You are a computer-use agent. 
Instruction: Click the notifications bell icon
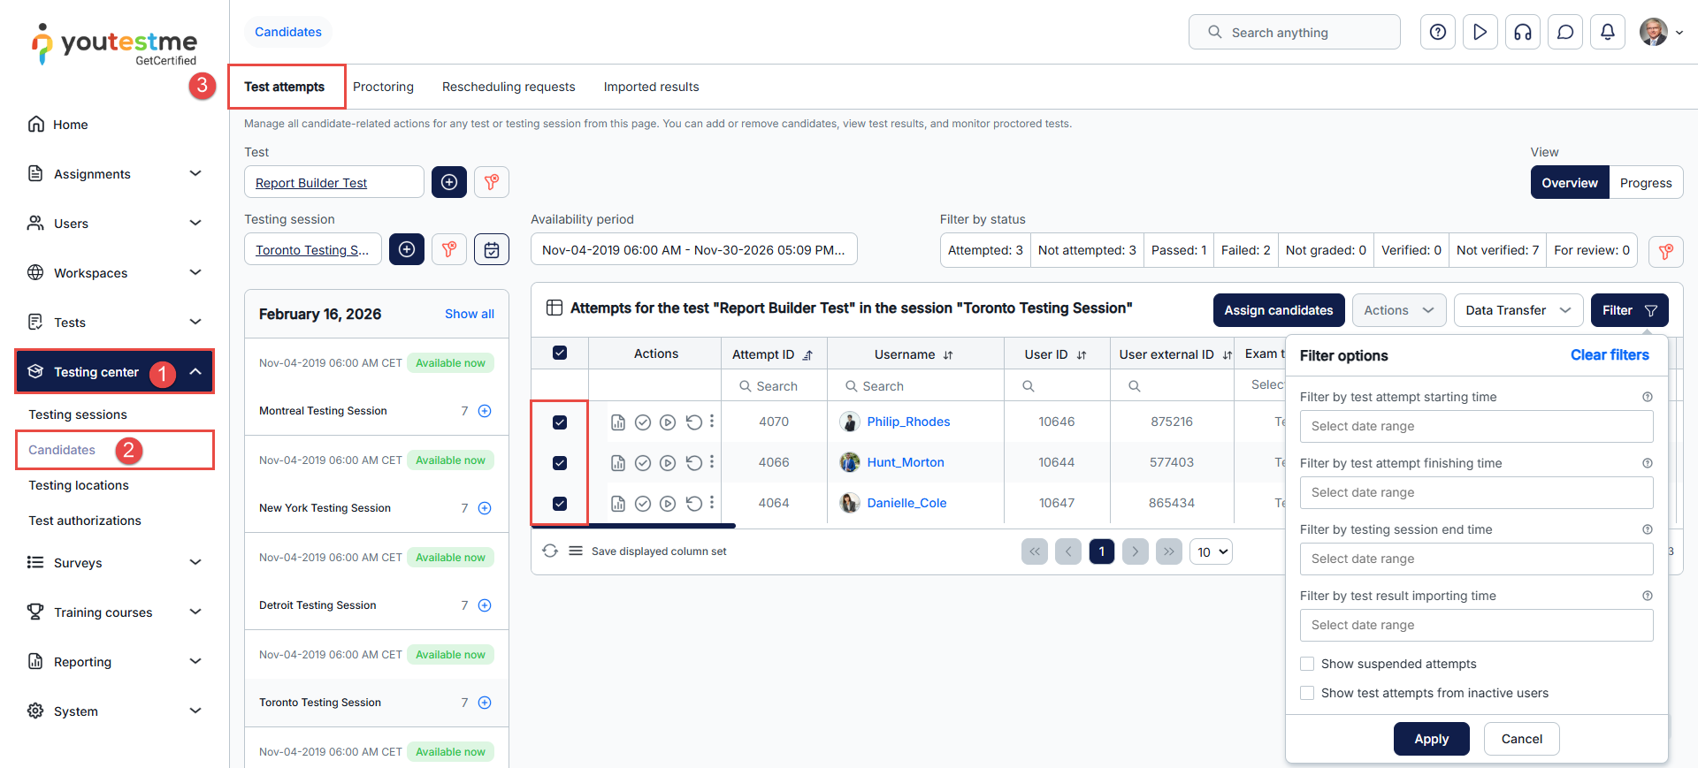tap(1607, 33)
